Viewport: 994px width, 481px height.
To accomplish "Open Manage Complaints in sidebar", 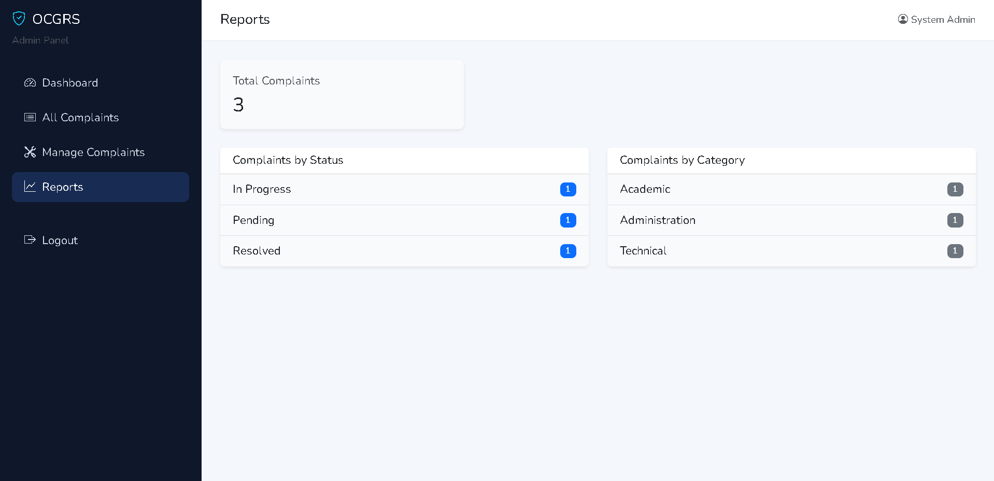I will click(x=101, y=152).
